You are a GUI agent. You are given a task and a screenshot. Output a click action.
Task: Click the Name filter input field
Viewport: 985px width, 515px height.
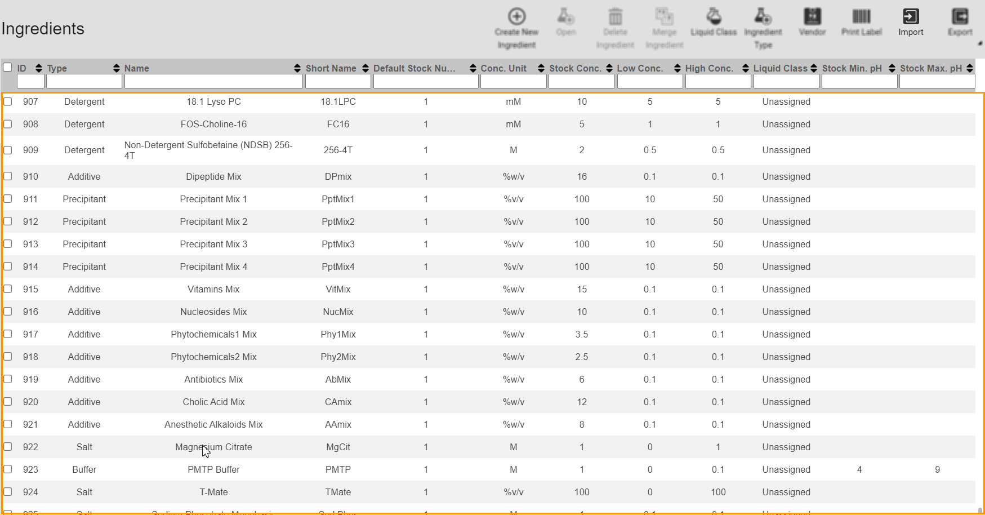(x=213, y=82)
